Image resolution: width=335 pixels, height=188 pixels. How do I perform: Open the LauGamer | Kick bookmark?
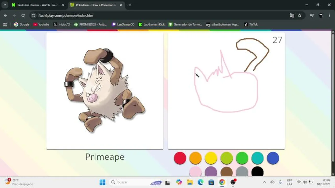click(152, 24)
